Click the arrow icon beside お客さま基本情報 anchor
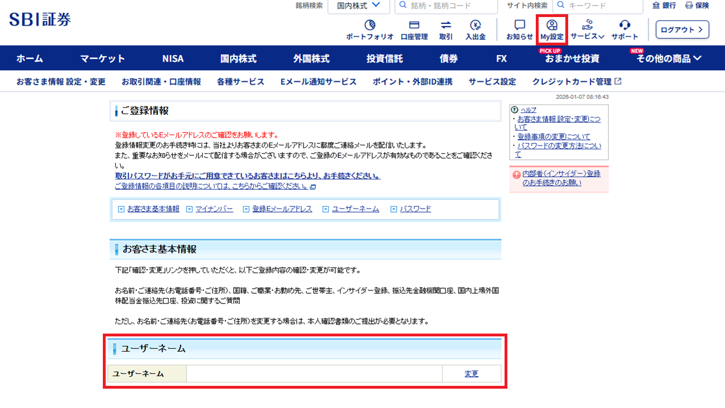Viewport: 725px width, 408px height. pos(121,209)
